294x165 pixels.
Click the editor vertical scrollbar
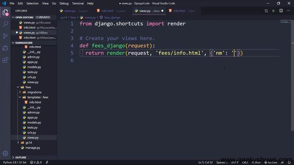point(293,75)
